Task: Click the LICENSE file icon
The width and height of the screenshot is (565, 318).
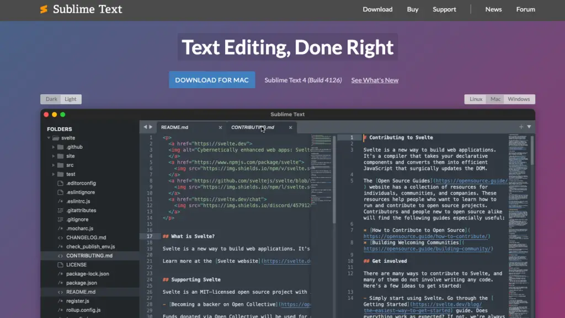Action: point(61,265)
